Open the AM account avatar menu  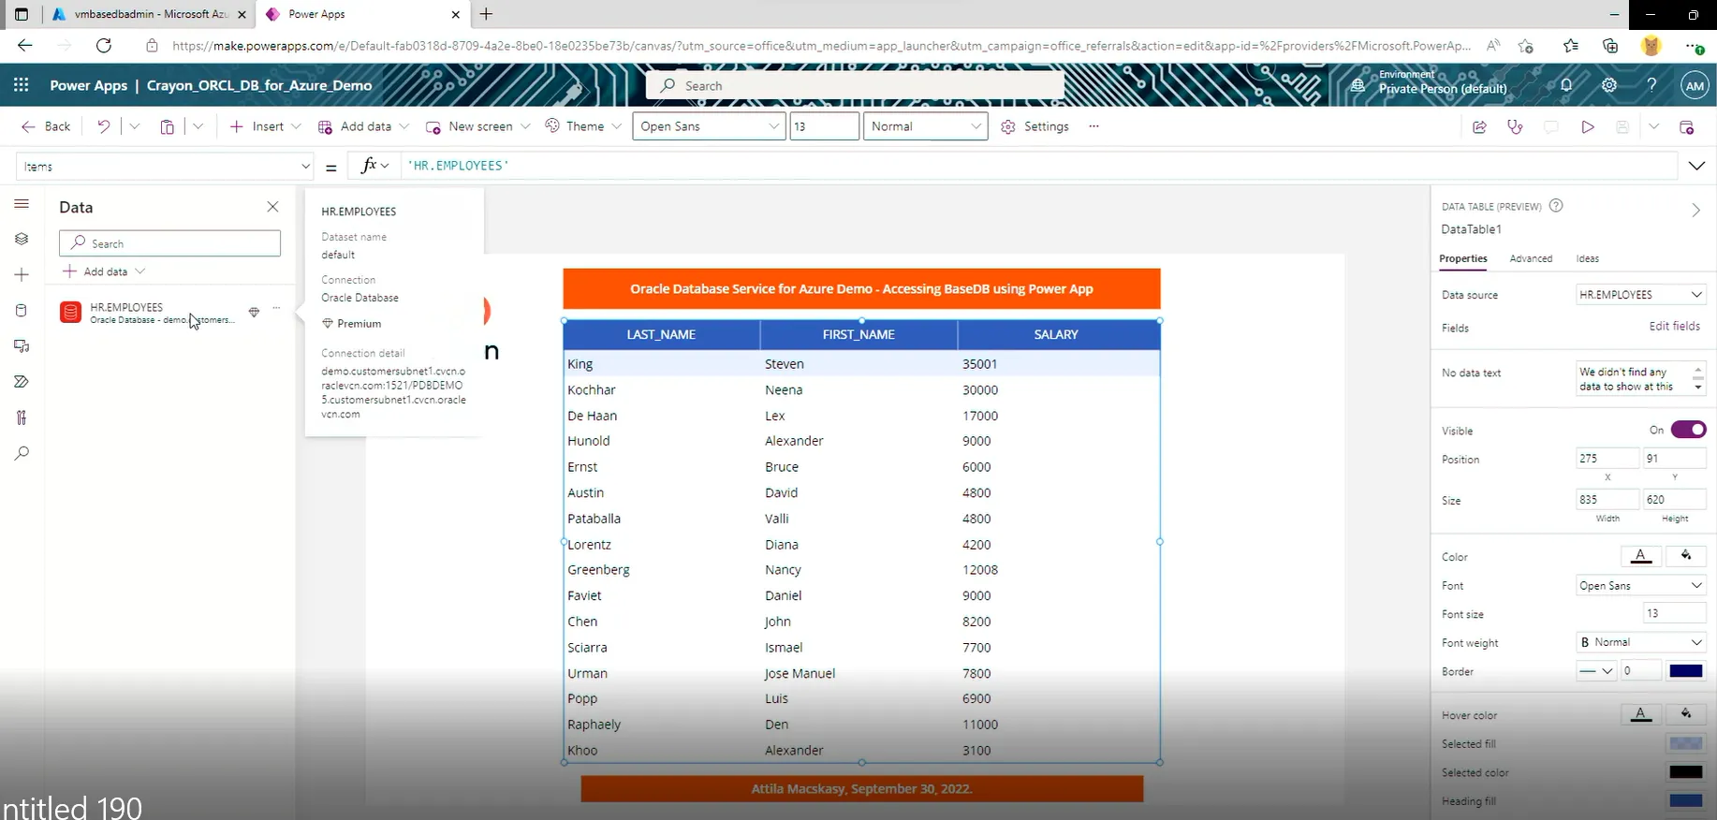pos(1695,85)
